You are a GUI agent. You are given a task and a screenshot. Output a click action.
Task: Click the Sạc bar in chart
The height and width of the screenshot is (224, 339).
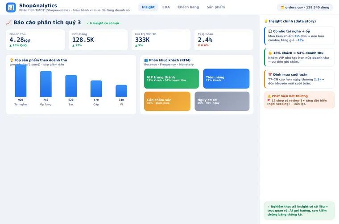(x=71, y=86)
